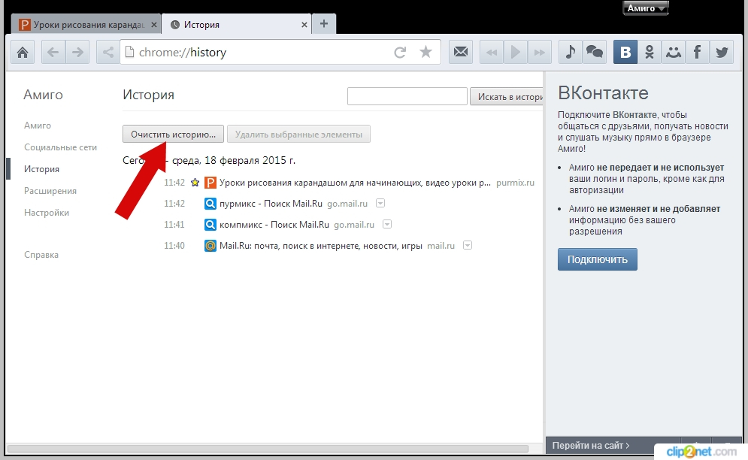Open the Уроки рисования карандашом history entry
The height and width of the screenshot is (460, 748).
coord(355,183)
